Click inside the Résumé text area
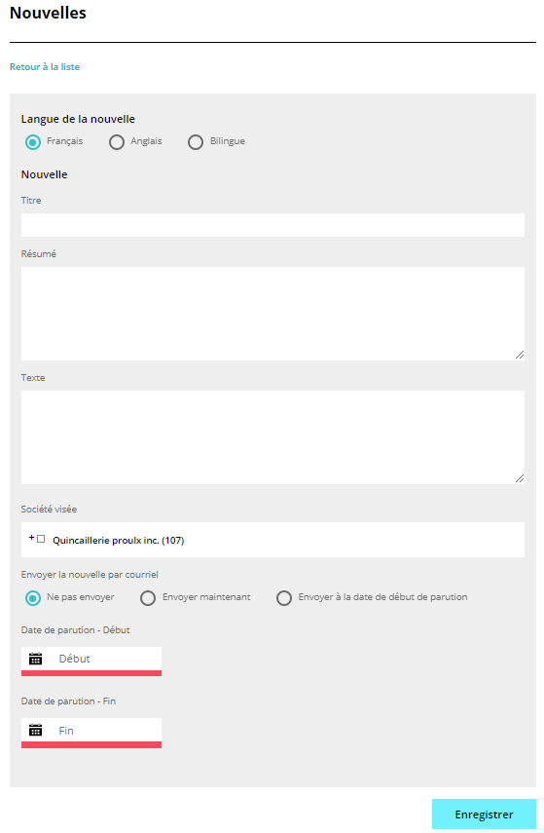Viewport: 544px width, 833px height. 272,314
